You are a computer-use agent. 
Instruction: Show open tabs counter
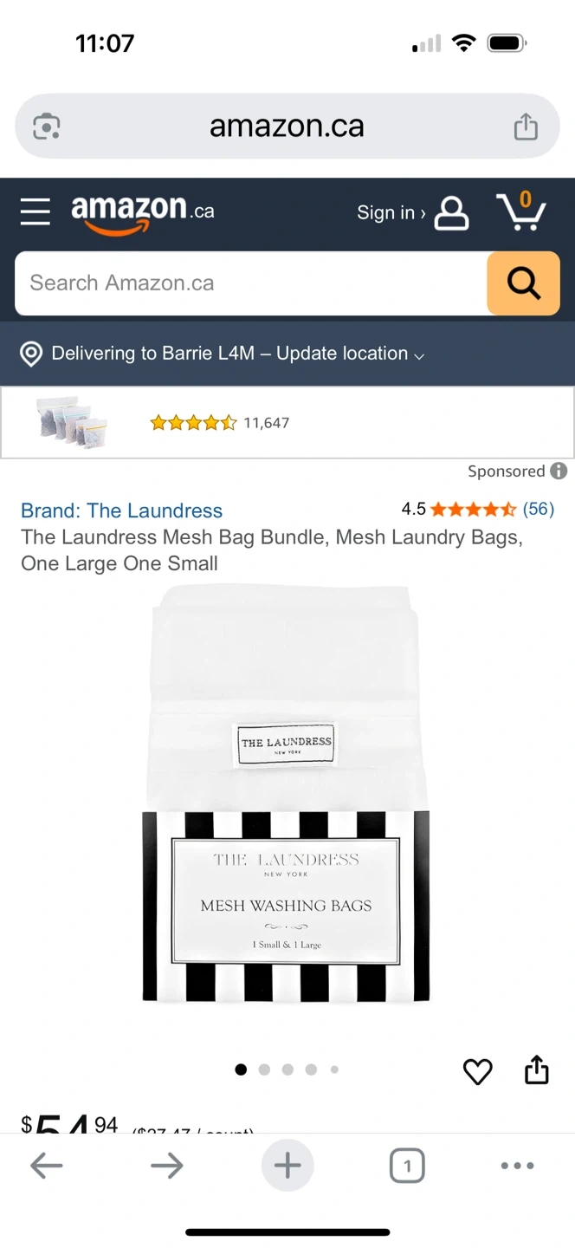coord(407,1166)
